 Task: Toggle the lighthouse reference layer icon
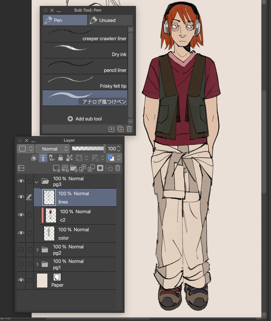click(x=43, y=158)
